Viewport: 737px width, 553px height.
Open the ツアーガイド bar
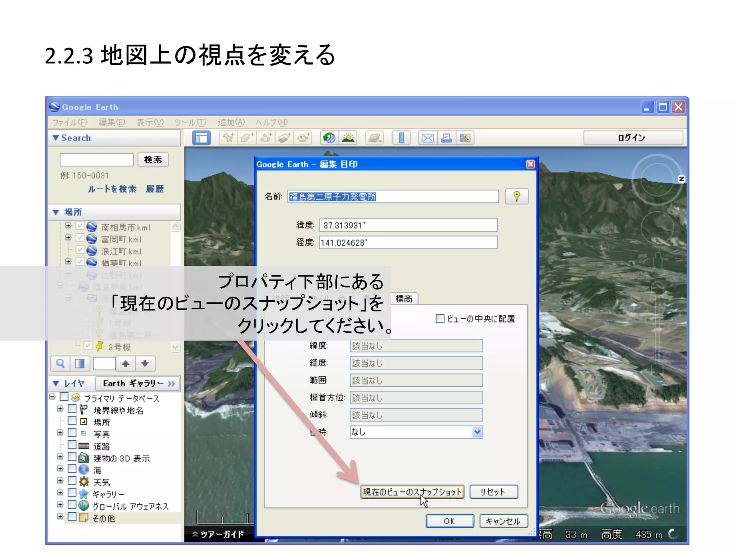point(218,534)
